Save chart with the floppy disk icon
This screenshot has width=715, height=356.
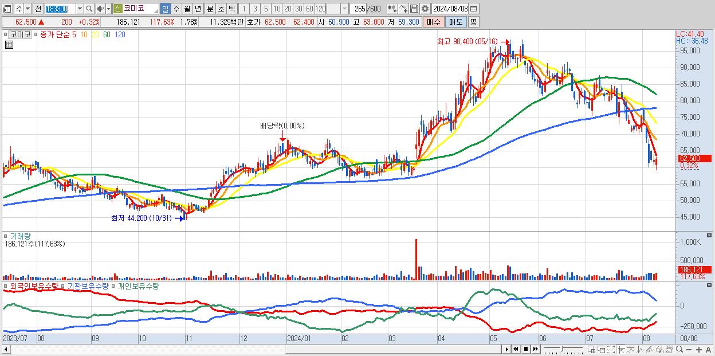(414, 9)
